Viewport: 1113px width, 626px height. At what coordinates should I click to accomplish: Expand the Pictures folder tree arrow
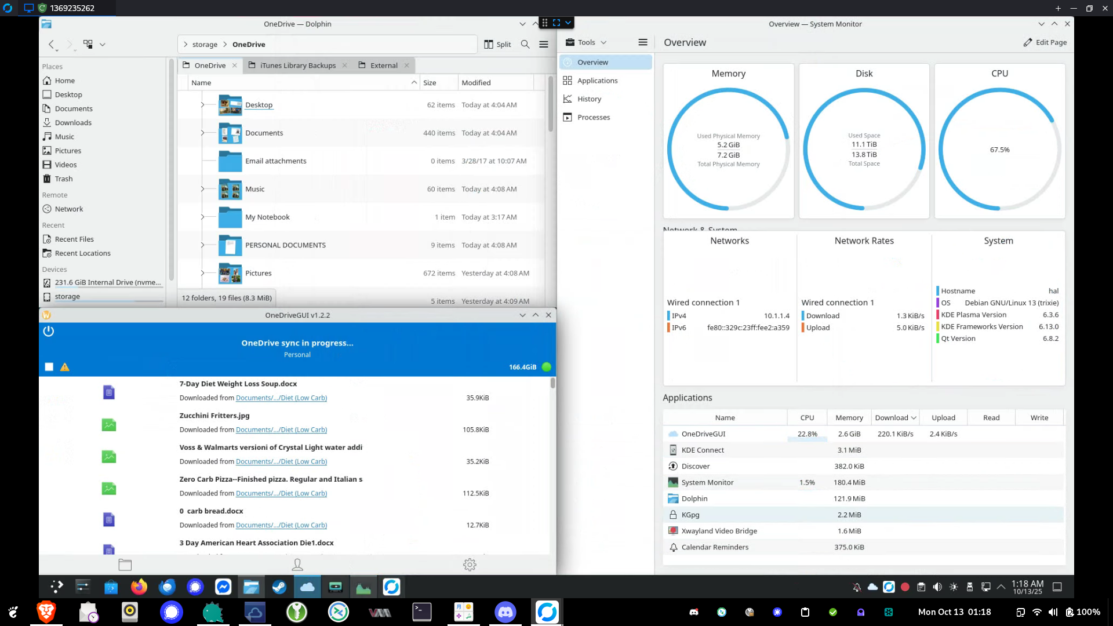(202, 273)
